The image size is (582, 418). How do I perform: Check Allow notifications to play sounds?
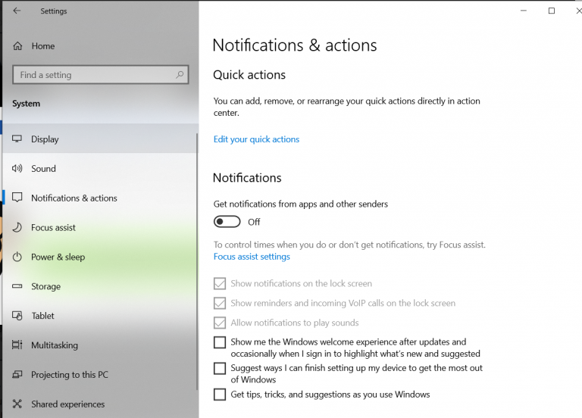tap(220, 323)
